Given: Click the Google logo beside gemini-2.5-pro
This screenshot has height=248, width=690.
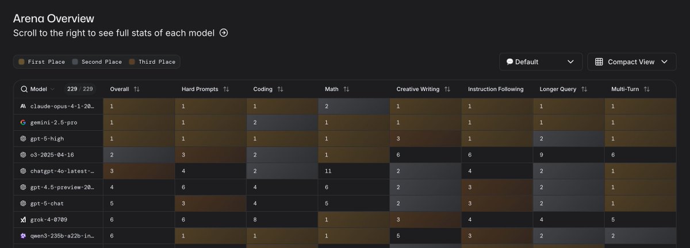Looking at the screenshot, I should [x=23, y=123].
